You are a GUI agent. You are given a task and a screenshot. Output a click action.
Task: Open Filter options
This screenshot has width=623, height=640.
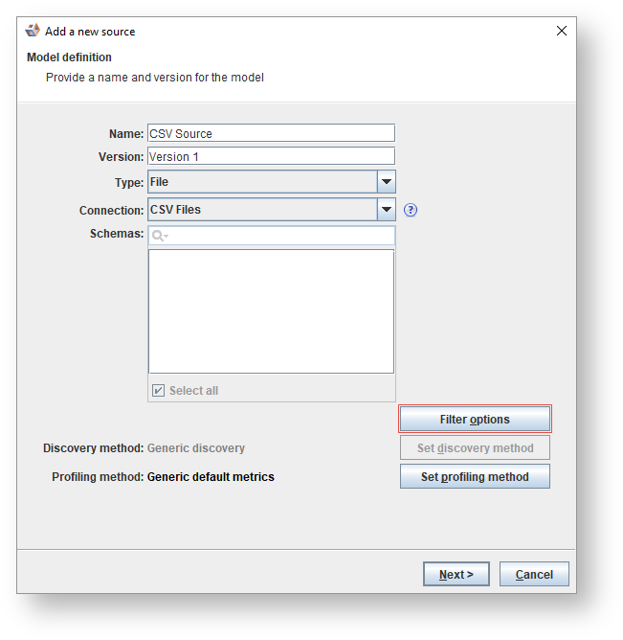coord(475,420)
